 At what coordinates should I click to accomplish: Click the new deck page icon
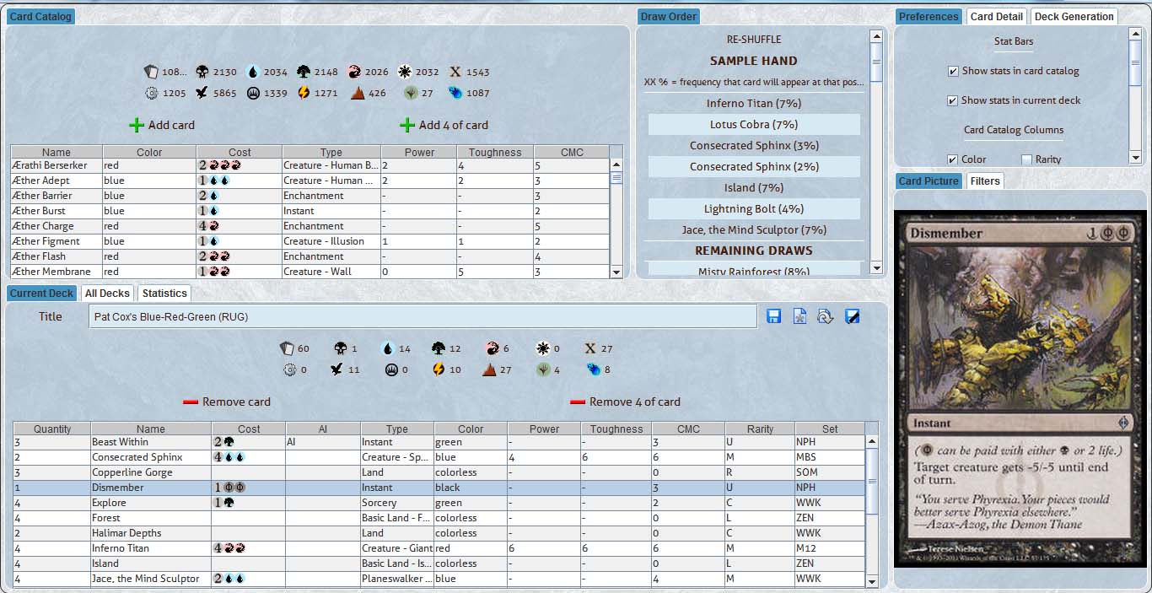pyautogui.click(x=799, y=316)
